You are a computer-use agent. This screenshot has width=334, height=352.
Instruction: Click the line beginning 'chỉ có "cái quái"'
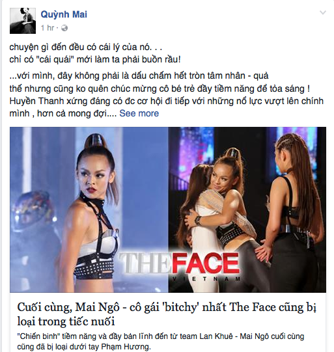[x=95, y=59]
